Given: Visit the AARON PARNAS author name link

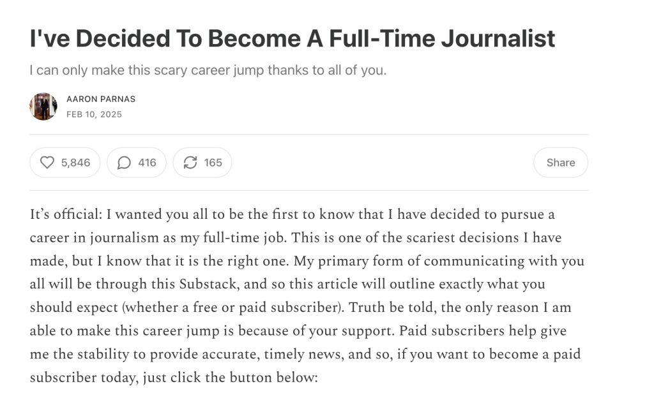Looking at the screenshot, I should coord(101,99).
